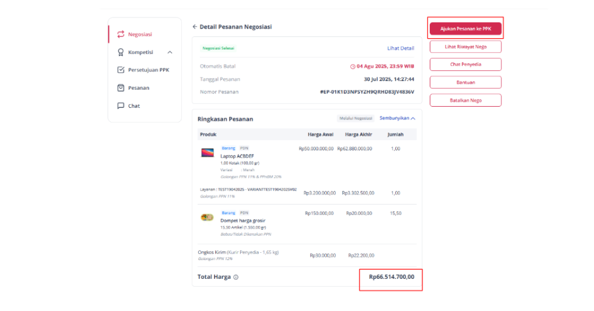The width and height of the screenshot is (594, 311).
Task: Open the Pesanan menu item
Action: pyautogui.click(x=138, y=88)
